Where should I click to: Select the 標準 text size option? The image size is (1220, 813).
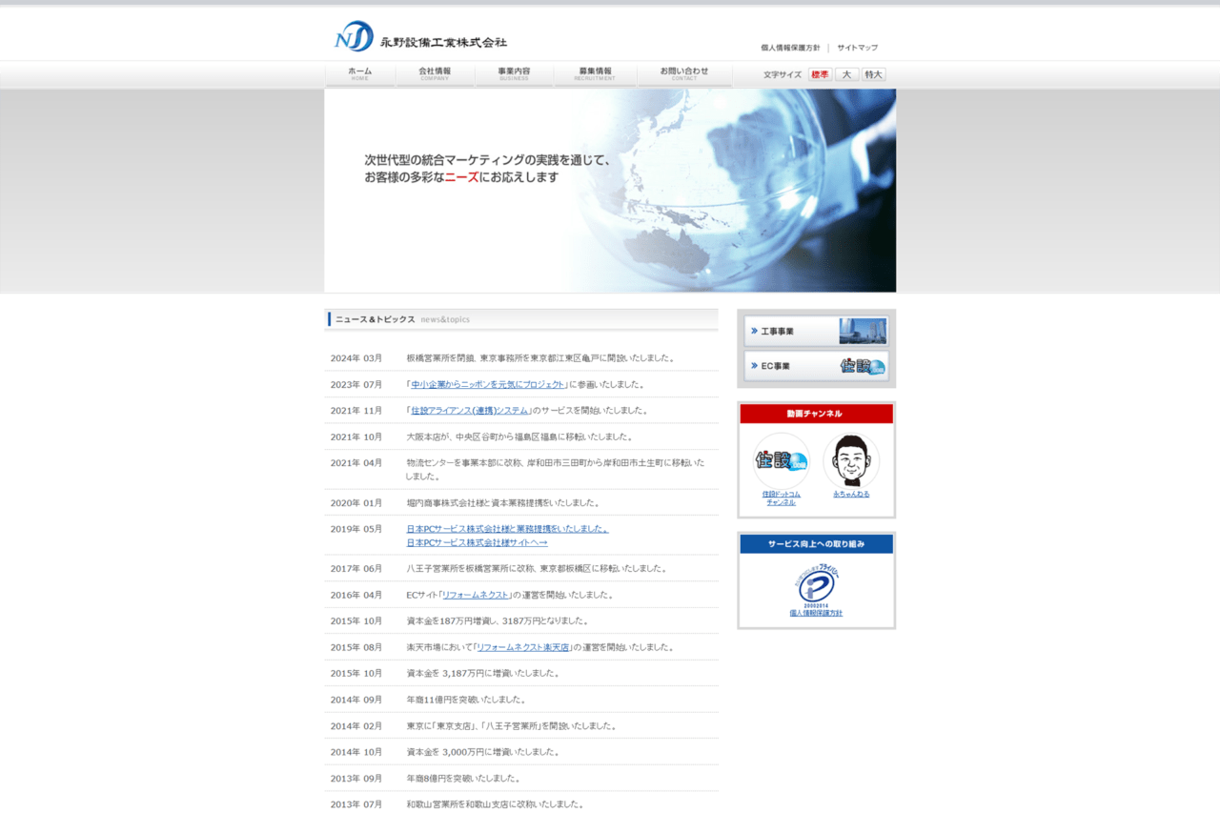tap(818, 73)
